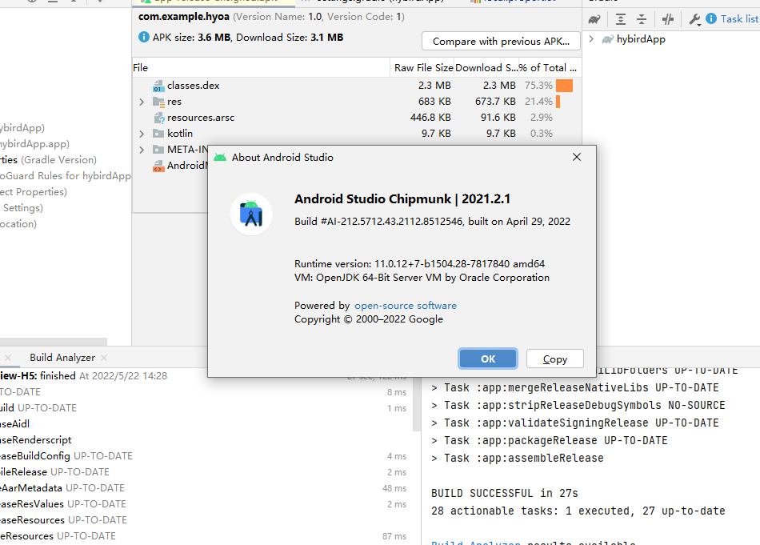The width and height of the screenshot is (760, 545).
Task: Sort by % of Total column
Action: tap(549, 68)
